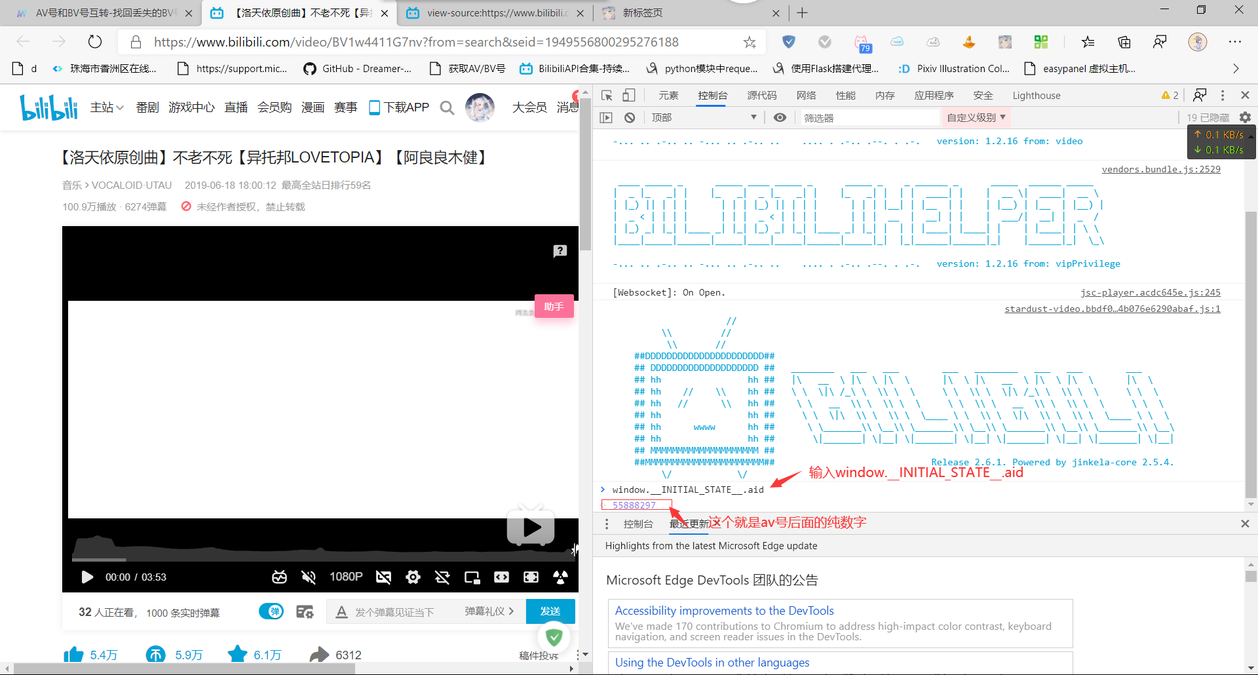Image resolution: width=1258 pixels, height=675 pixels.
Task: Expand the 主站 navigation dropdown
Action: click(107, 107)
